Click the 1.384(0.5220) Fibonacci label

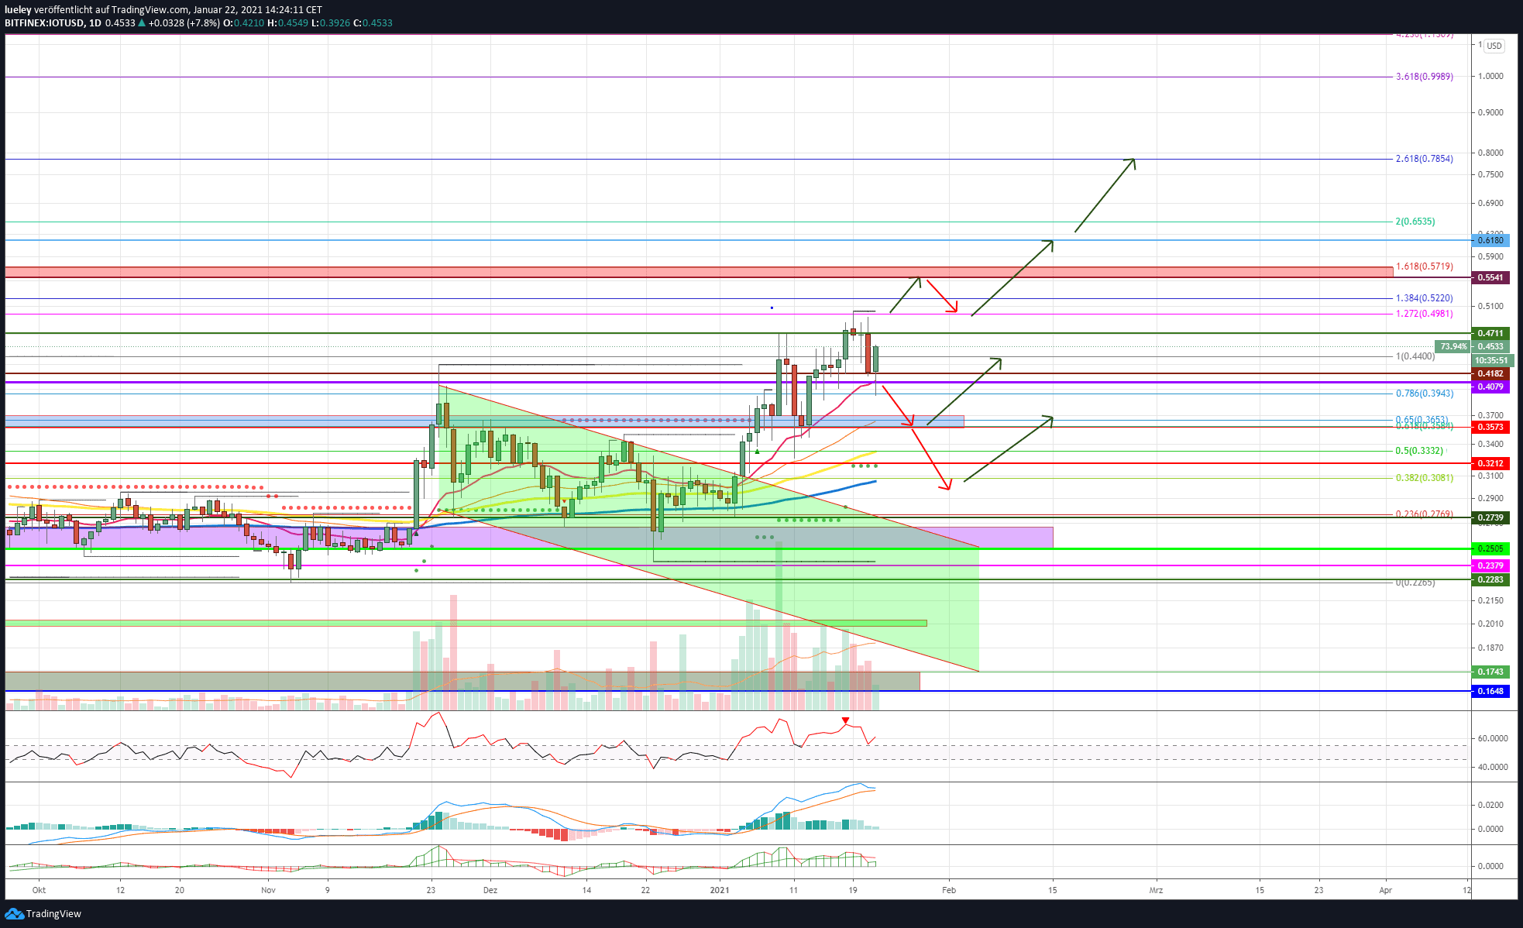(1424, 298)
